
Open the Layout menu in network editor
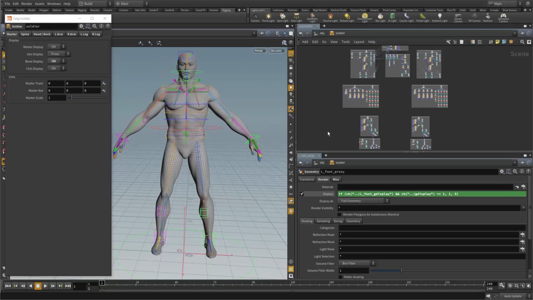359,42
